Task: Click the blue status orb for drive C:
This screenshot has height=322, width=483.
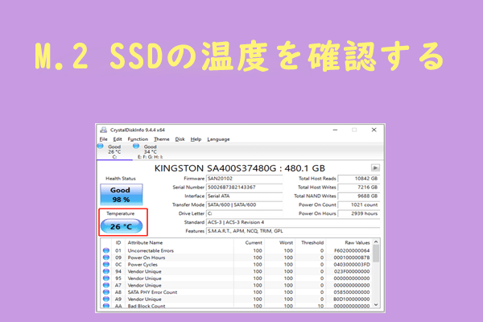Action: click(101, 147)
